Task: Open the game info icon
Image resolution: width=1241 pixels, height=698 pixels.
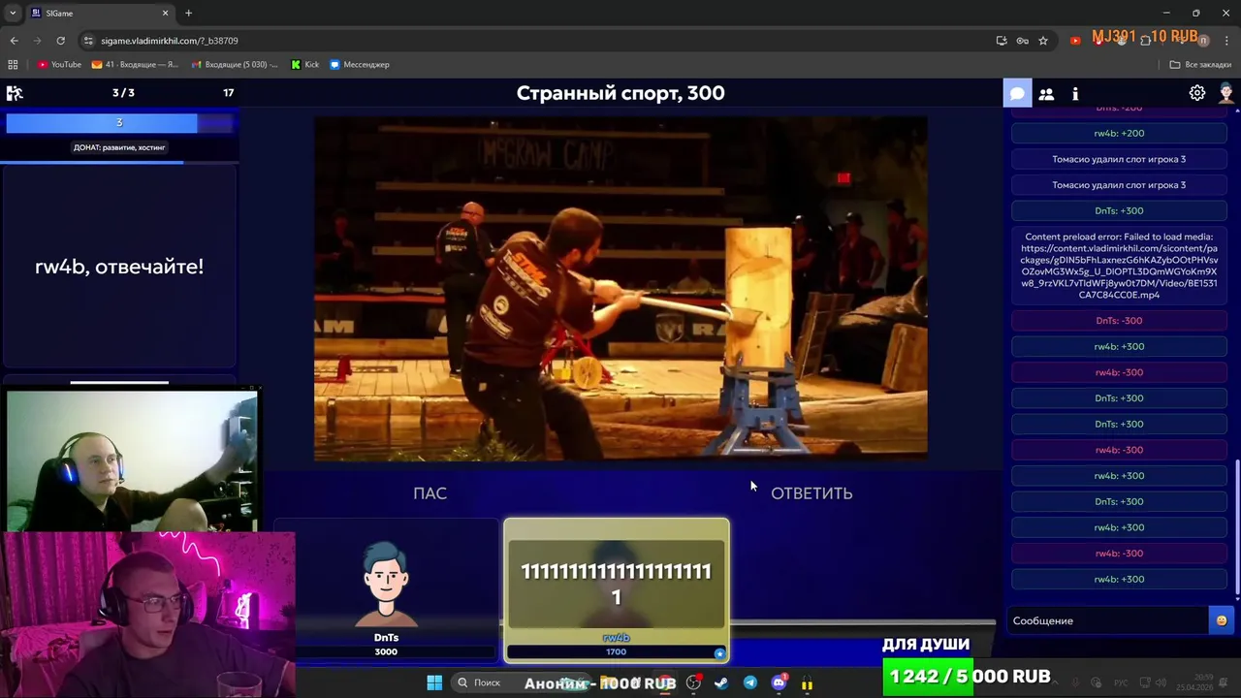Action: (x=1075, y=93)
